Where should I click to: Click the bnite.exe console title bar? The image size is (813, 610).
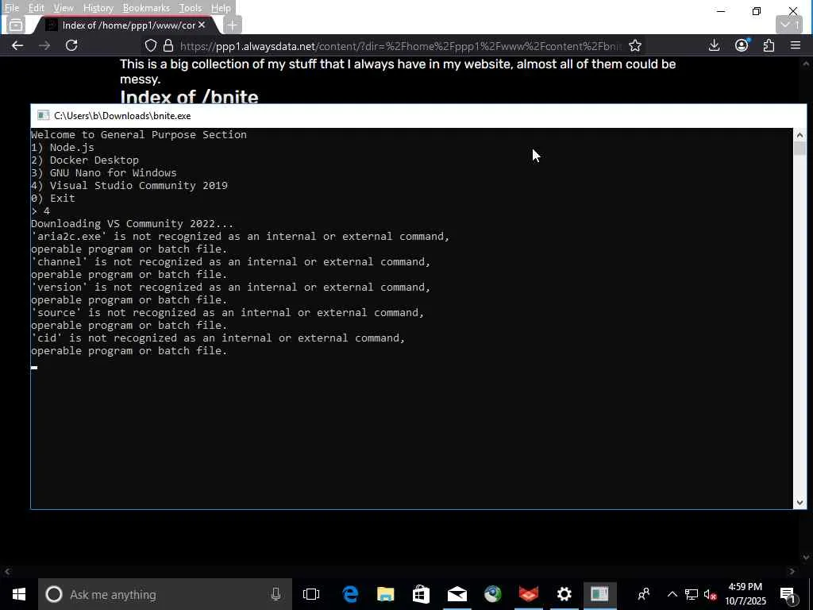[418, 116]
